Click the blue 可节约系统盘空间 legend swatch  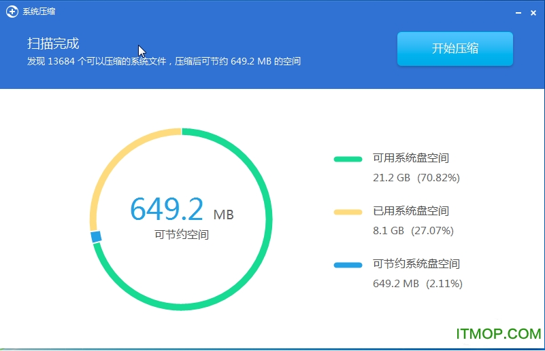[348, 265]
